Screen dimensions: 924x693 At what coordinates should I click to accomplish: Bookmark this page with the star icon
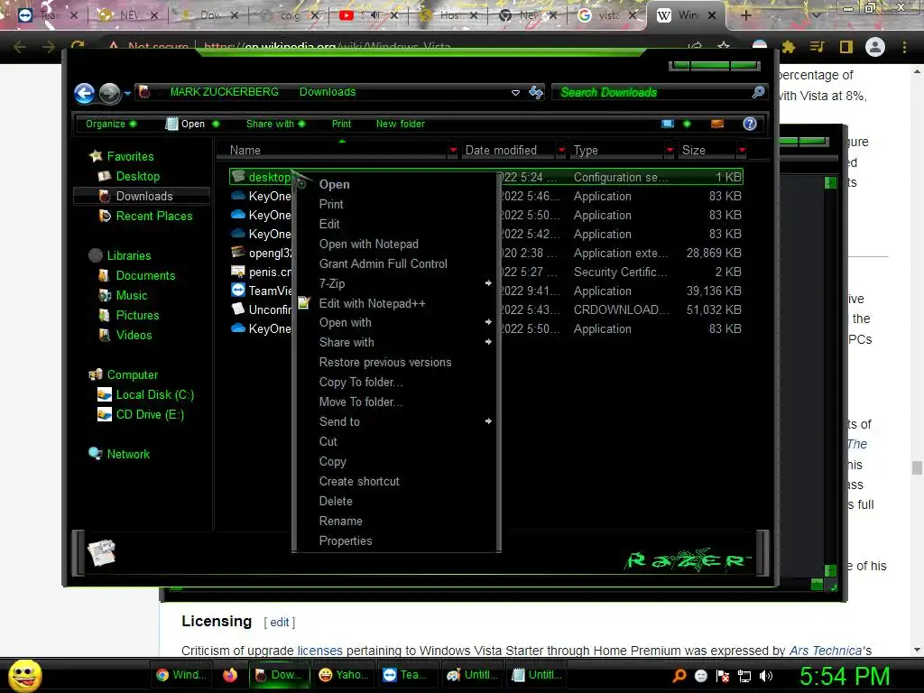point(724,46)
